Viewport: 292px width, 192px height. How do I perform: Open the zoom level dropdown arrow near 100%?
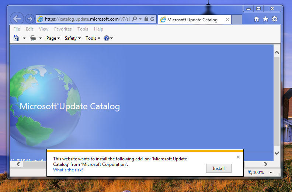click(x=271, y=173)
